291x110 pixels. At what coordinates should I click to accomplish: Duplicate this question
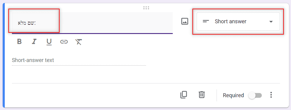(x=184, y=95)
